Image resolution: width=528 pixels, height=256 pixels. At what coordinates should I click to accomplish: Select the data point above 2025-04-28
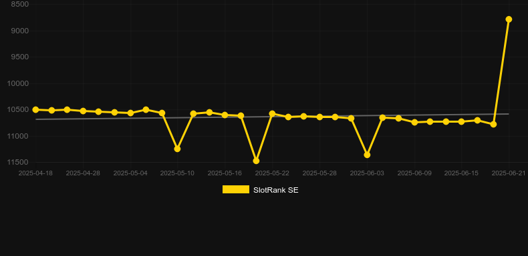(83, 111)
